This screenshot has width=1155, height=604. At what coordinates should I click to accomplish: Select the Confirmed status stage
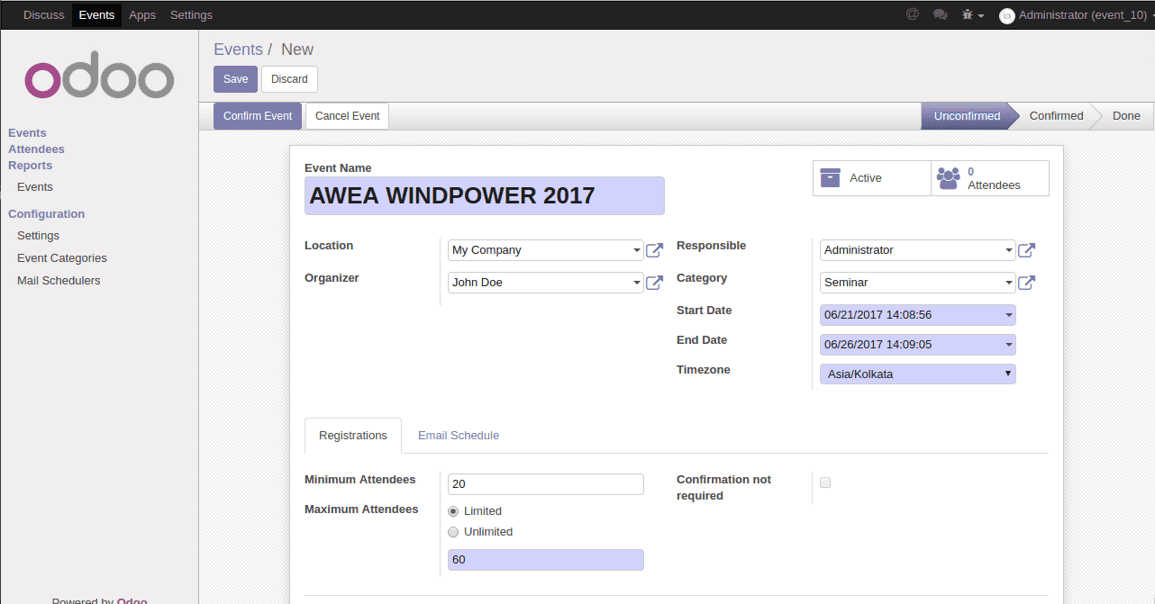(1056, 116)
